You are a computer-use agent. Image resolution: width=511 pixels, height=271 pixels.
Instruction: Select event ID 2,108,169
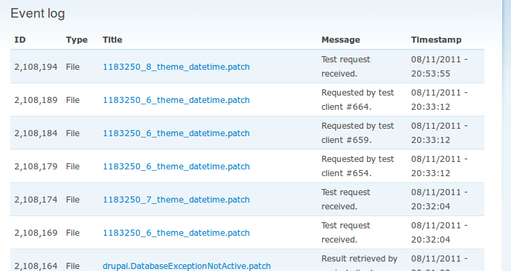coord(36,232)
